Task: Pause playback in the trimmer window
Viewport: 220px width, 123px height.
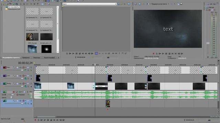Action: coord(76,53)
